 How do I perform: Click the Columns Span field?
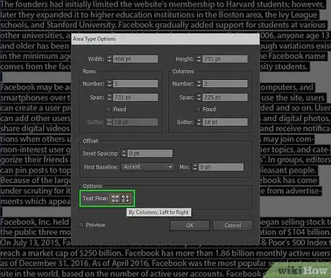click(225, 97)
